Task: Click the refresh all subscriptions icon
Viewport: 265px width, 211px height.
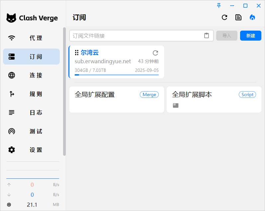Action: click(224, 17)
